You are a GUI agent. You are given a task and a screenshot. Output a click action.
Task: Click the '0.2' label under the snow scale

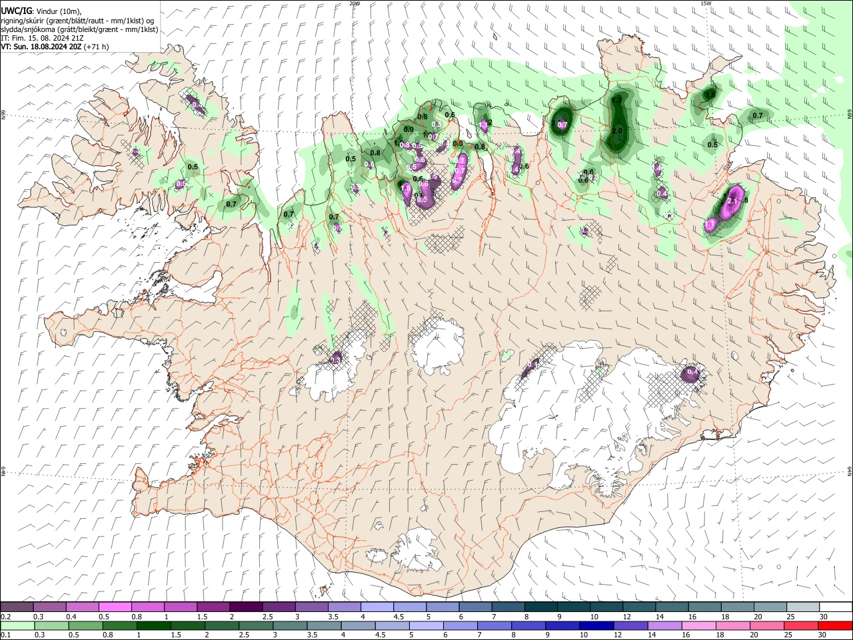(6, 617)
